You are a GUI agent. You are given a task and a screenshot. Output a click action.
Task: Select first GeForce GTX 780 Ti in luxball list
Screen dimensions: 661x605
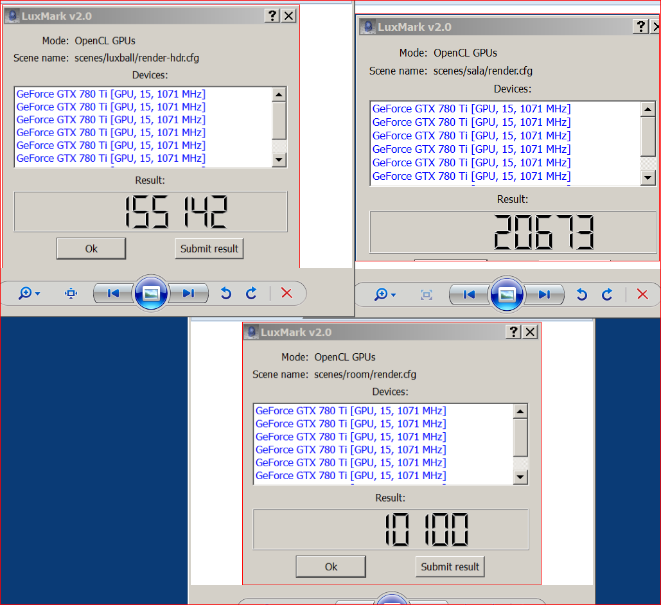point(111,94)
